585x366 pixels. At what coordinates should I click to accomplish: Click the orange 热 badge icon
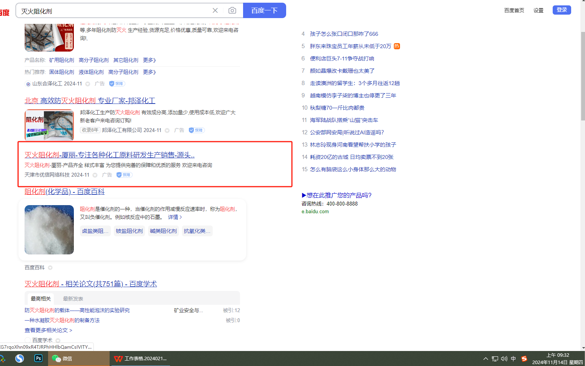(397, 46)
